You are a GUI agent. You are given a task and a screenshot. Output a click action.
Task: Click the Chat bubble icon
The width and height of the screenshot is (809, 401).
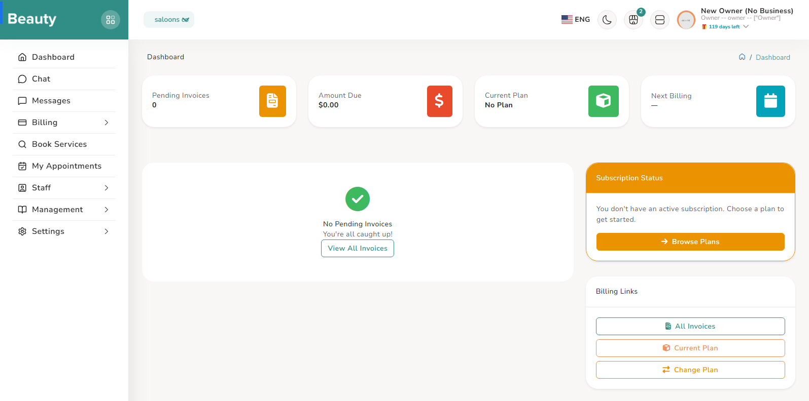(22, 79)
